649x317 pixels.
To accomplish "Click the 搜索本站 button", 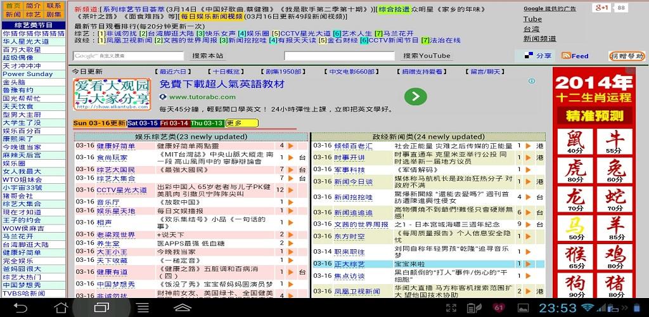I will tap(208, 56).
